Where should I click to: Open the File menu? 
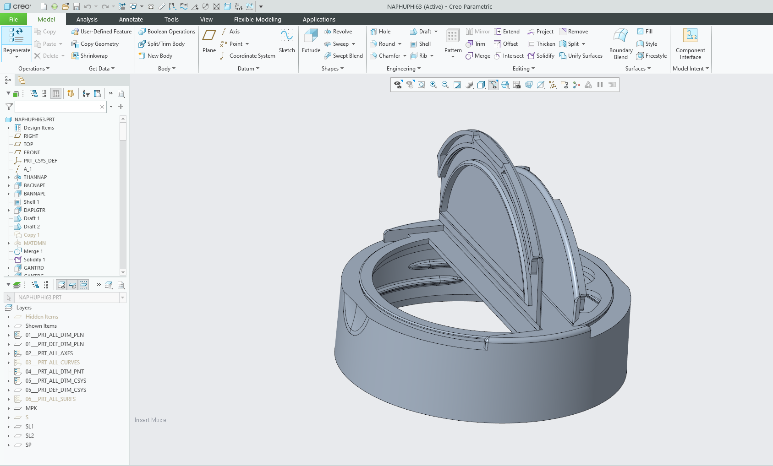13,19
